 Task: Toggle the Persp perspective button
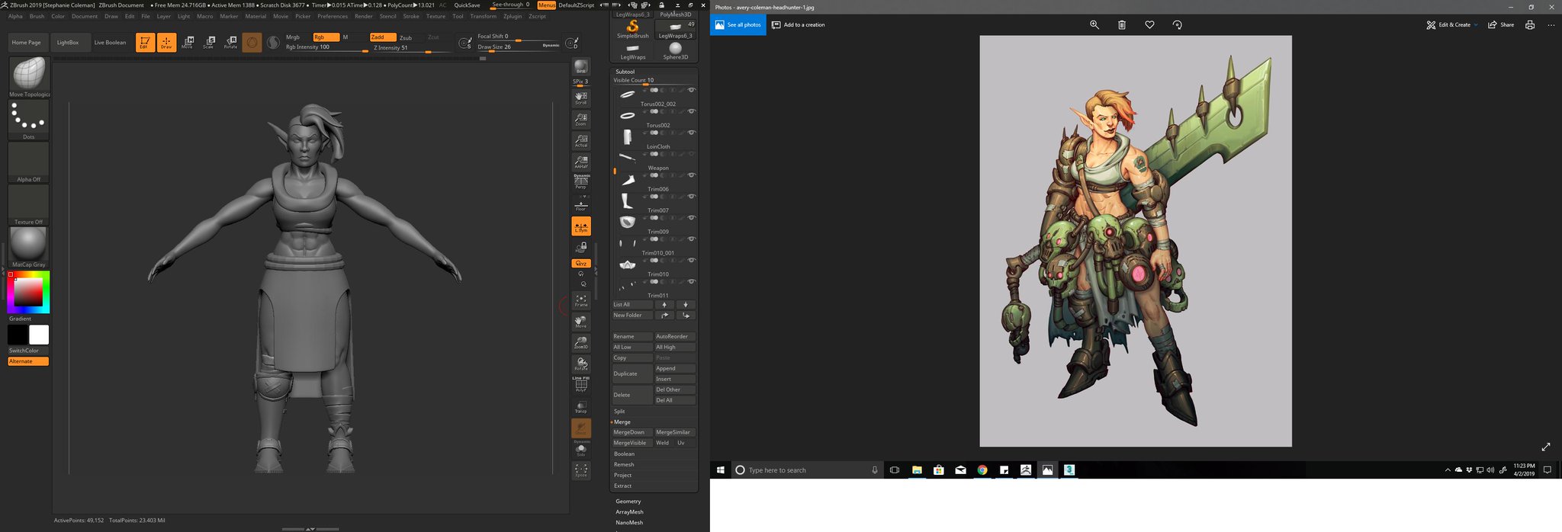click(581, 181)
